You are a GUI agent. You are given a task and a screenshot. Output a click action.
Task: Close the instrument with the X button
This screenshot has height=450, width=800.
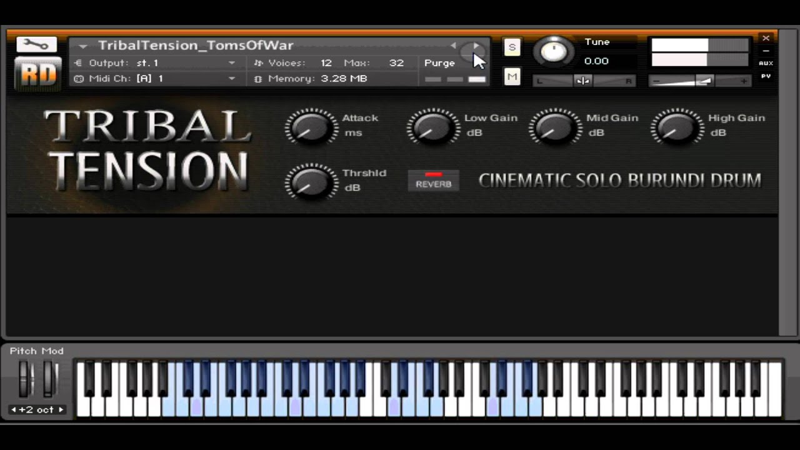[x=766, y=39]
